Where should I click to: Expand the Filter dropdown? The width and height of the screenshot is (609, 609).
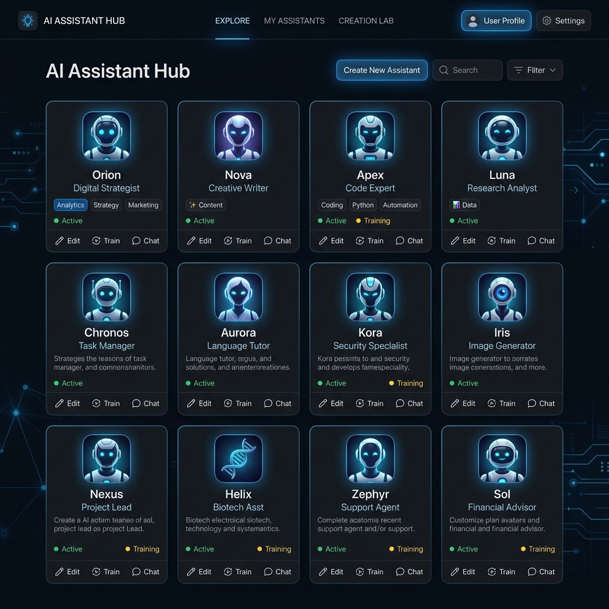tap(535, 70)
